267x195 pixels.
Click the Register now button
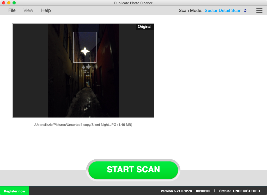coord(15,191)
